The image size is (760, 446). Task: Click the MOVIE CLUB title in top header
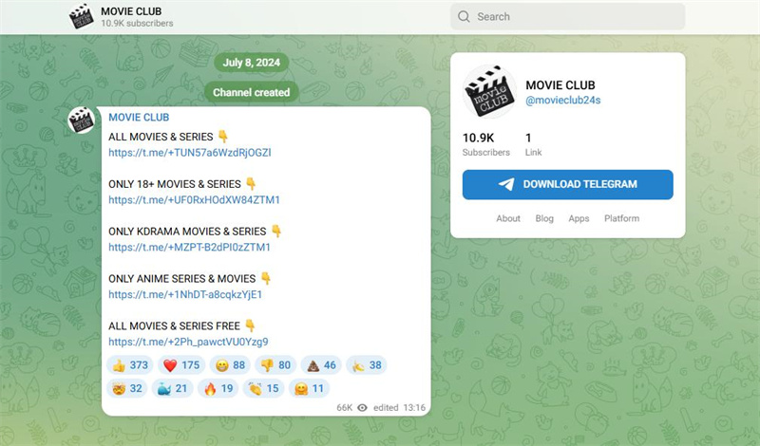pos(131,11)
